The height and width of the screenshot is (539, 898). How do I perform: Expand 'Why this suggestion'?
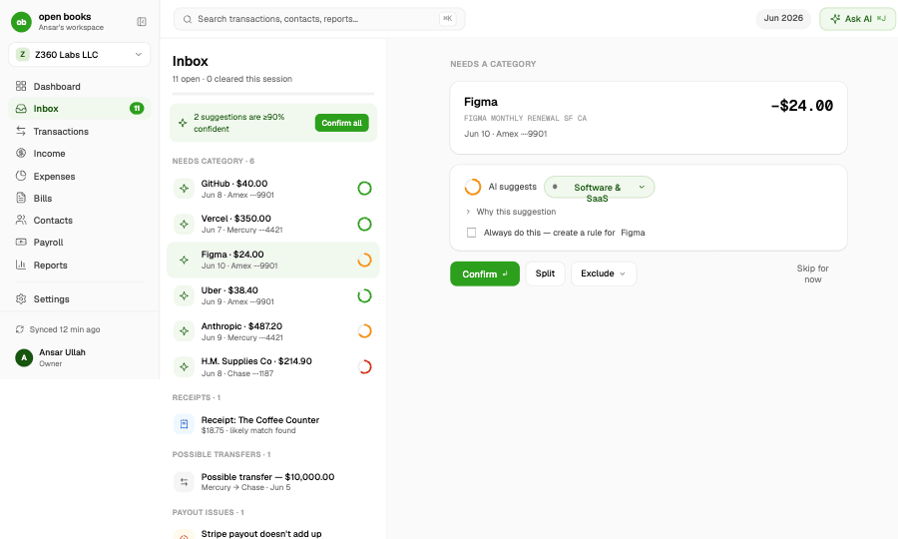pos(510,212)
